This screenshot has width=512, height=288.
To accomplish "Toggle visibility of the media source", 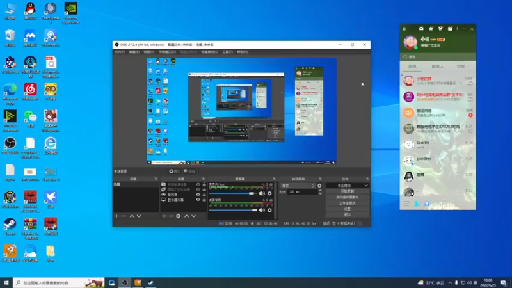I will point(198,195).
